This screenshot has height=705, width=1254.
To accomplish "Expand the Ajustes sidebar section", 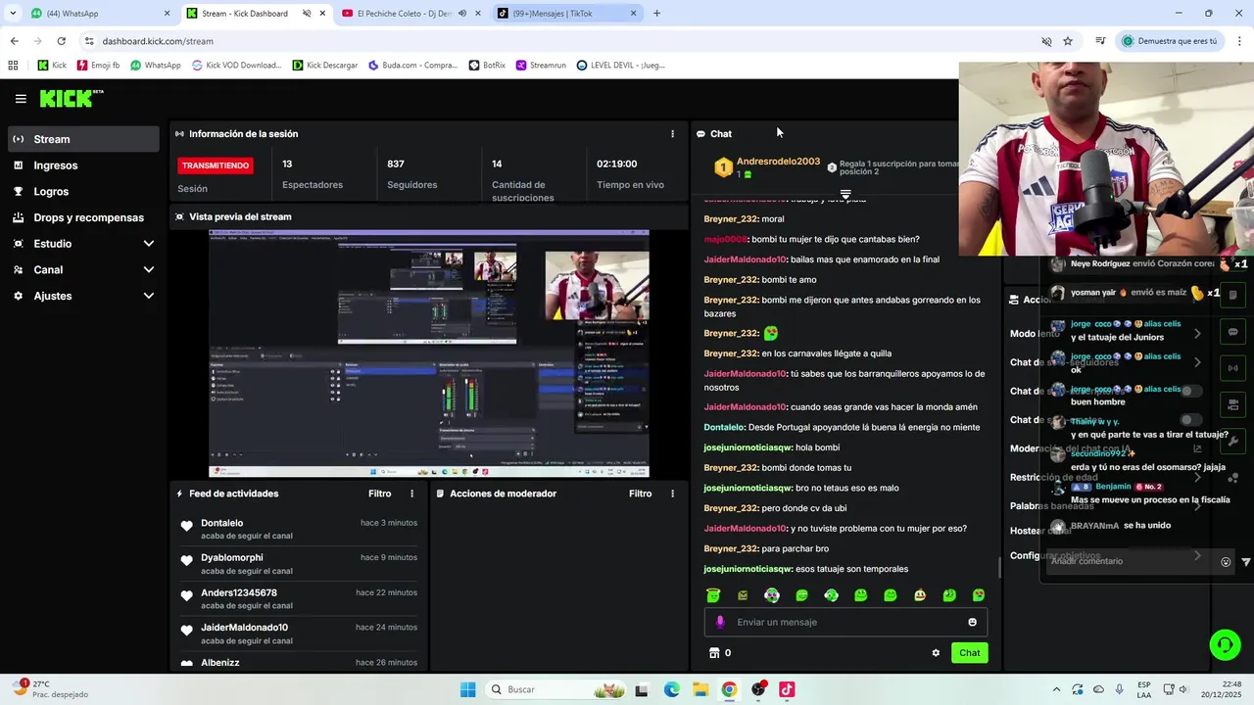I will coord(149,296).
